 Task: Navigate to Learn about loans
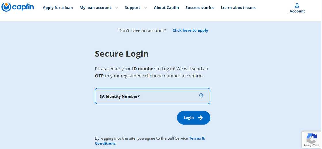pyautogui.click(x=238, y=8)
